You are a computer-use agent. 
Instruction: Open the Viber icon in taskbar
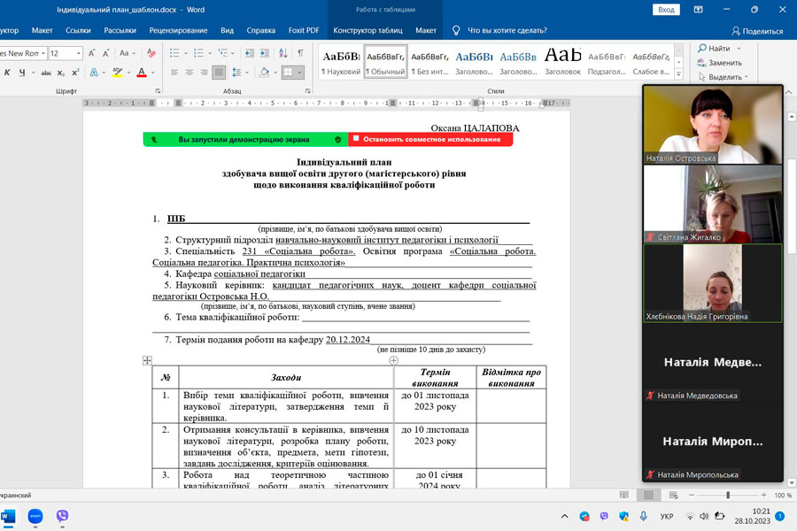[62, 515]
